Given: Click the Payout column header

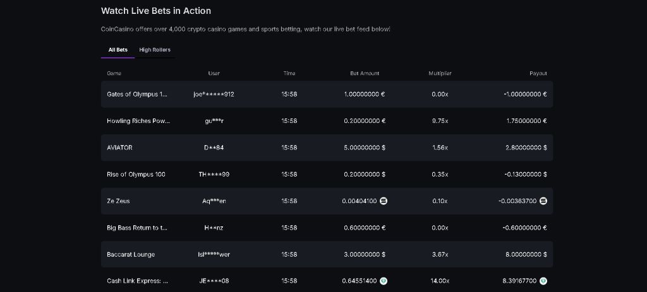Looking at the screenshot, I should pos(538,74).
